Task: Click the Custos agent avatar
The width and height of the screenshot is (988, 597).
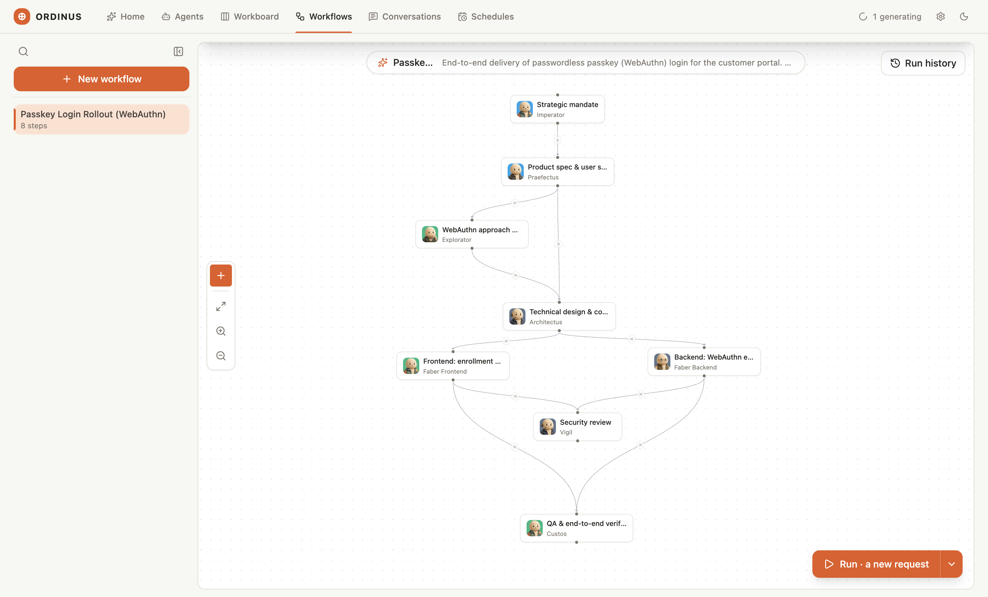Action: (534, 528)
